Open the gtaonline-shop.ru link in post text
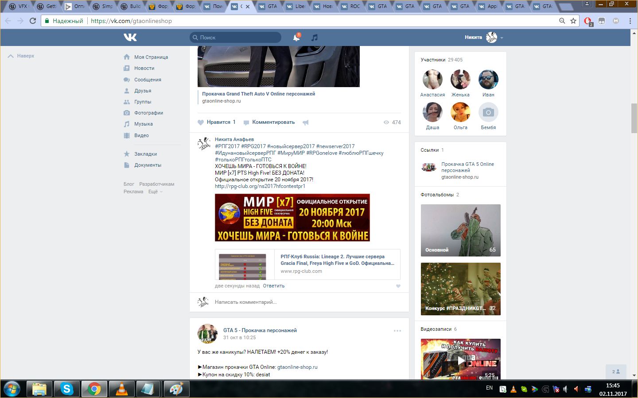638x398 pixels. [x=297, y=367]
